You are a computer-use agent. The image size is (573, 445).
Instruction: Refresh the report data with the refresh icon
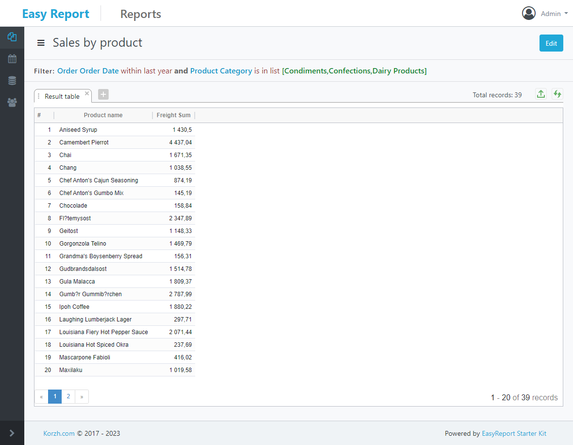(x=557, y=94)
